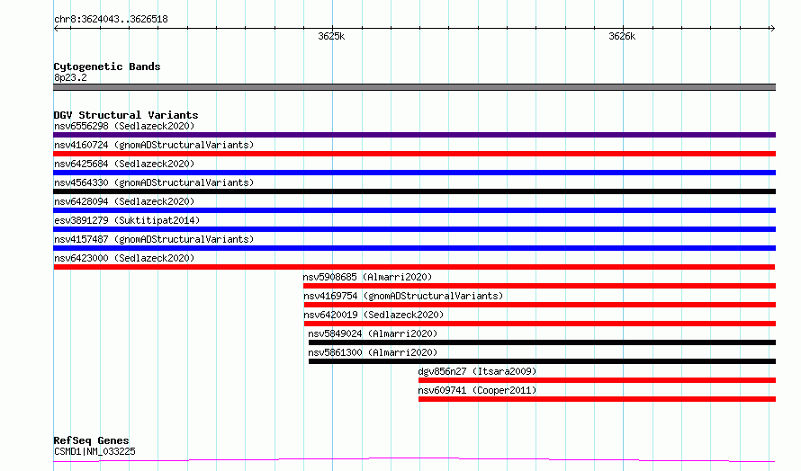The image size is (801, 471).
Task: Open the nsv6425684 (Sedlazeck2020) label
Action: [x=124, y=164]
